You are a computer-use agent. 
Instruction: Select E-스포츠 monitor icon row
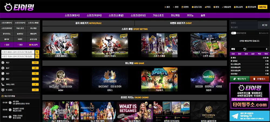click(x=20, y=90)
